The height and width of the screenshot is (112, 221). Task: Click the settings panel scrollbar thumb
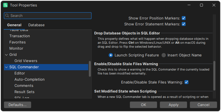(x=214, y=76)
